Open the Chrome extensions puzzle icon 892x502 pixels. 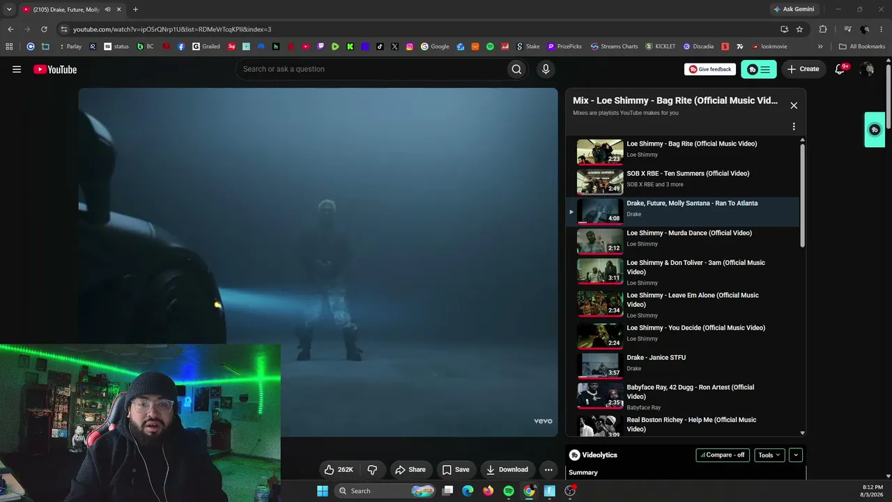[x=823, y=29]
